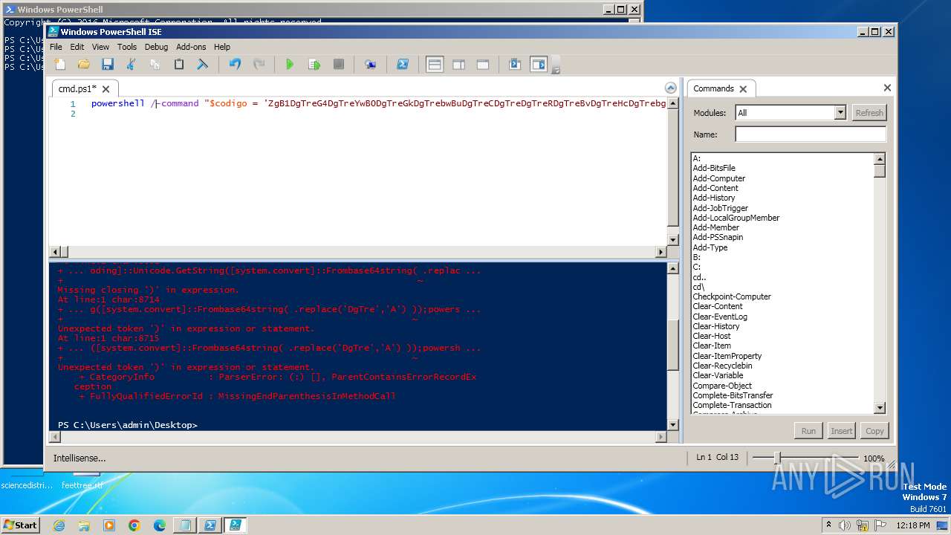Open the Help menu
Viewport: 951px width, 535px height.
click(222, 47)
